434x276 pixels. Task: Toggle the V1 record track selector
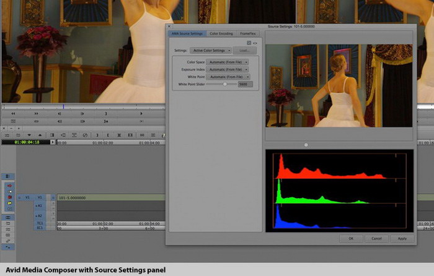click(38, 197)
